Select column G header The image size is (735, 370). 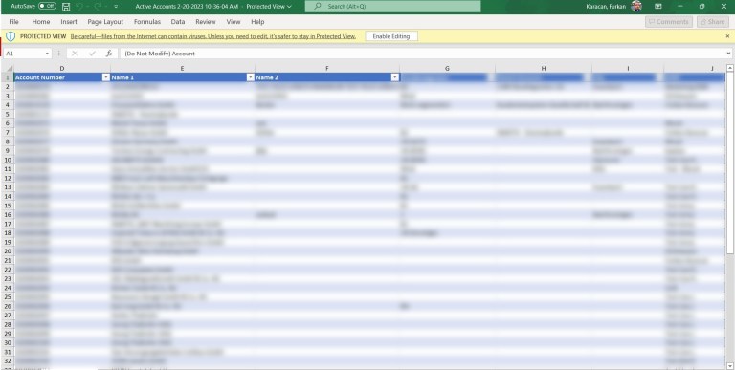pos(447,69)
